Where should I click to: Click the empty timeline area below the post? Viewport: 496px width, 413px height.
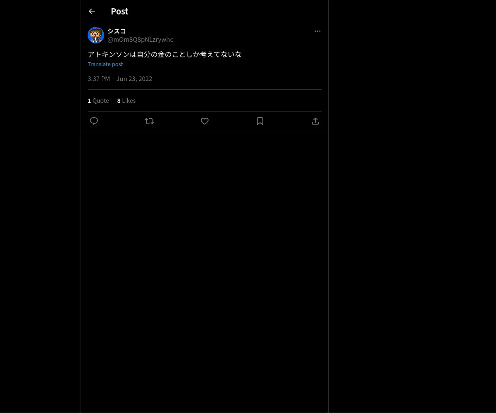(x=205, y=268)
